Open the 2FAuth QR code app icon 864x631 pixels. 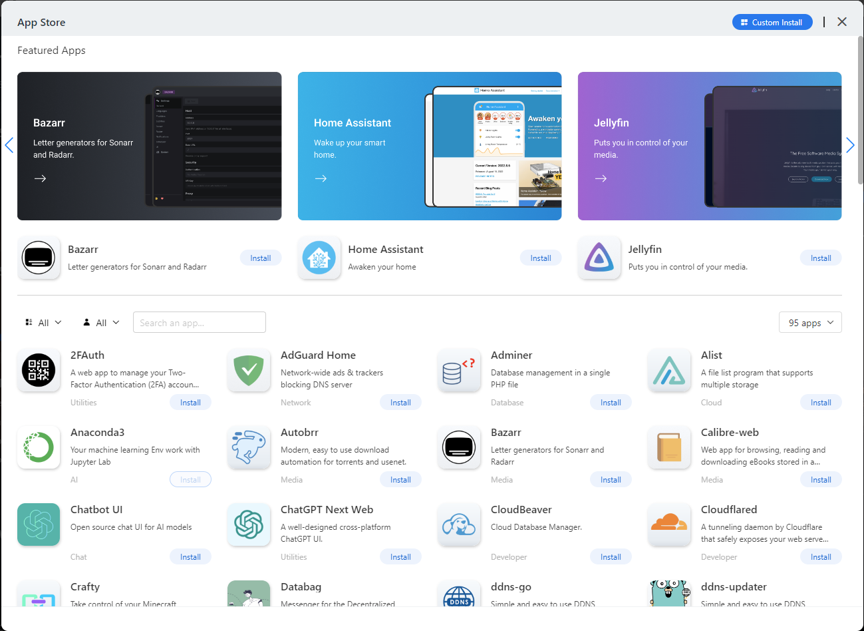[39, 370]
